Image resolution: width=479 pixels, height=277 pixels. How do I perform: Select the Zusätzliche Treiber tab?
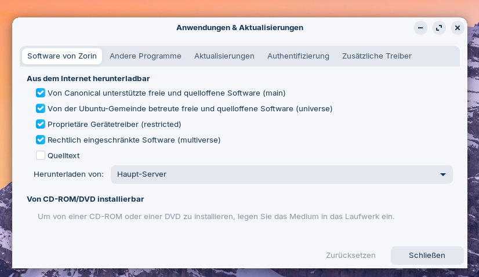click(x=377, y=56)
